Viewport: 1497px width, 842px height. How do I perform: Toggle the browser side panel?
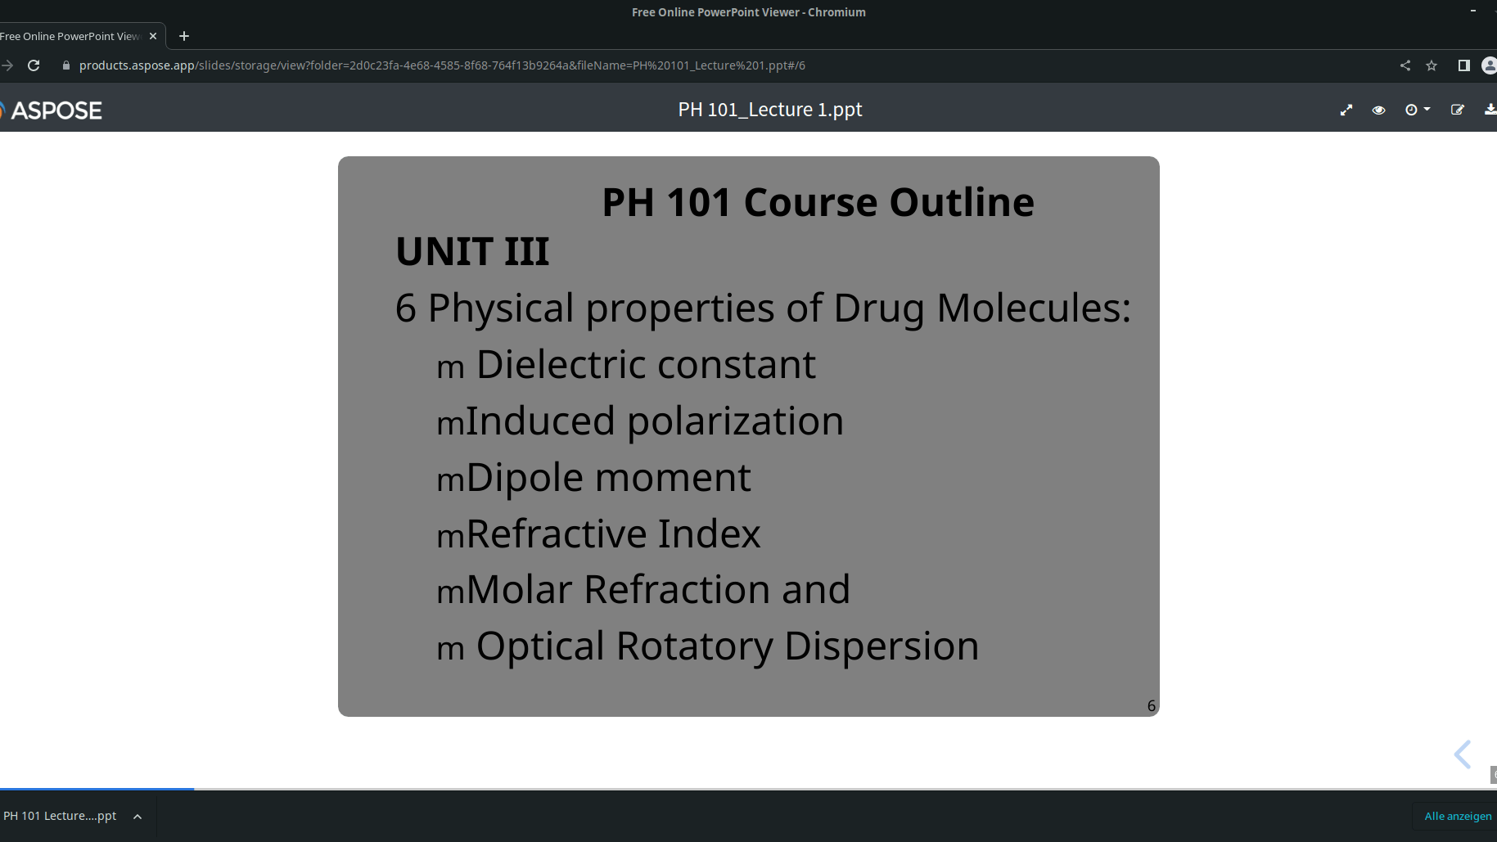pyautogui.click(x=1463, y=65)
